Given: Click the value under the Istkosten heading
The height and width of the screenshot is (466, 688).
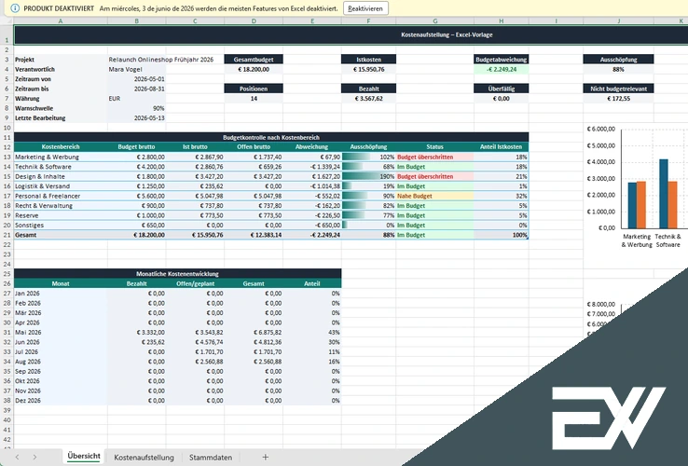Looking at the screenshot, I should point(368,69).
